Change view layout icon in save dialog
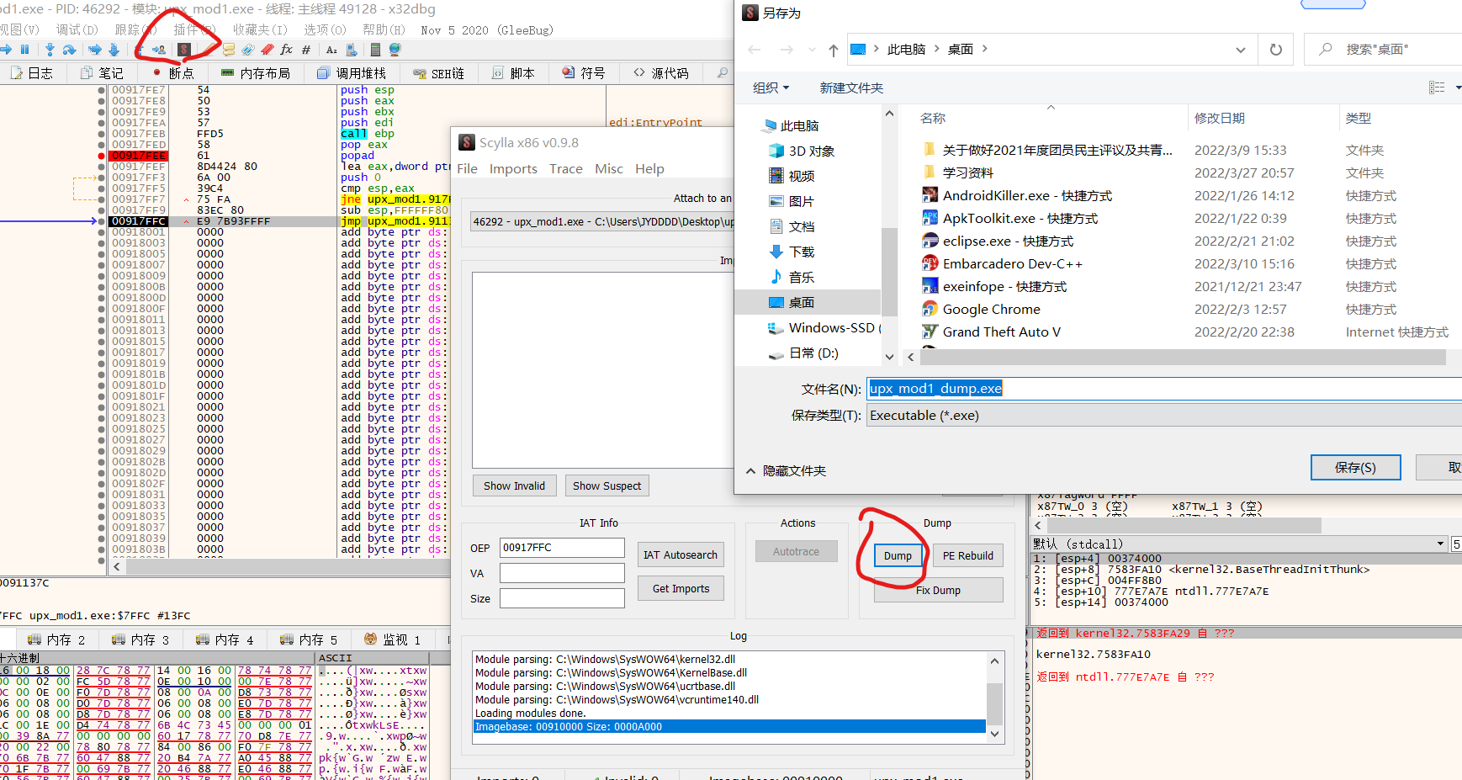This screenshot has height=780, width=1462. 1437,88
